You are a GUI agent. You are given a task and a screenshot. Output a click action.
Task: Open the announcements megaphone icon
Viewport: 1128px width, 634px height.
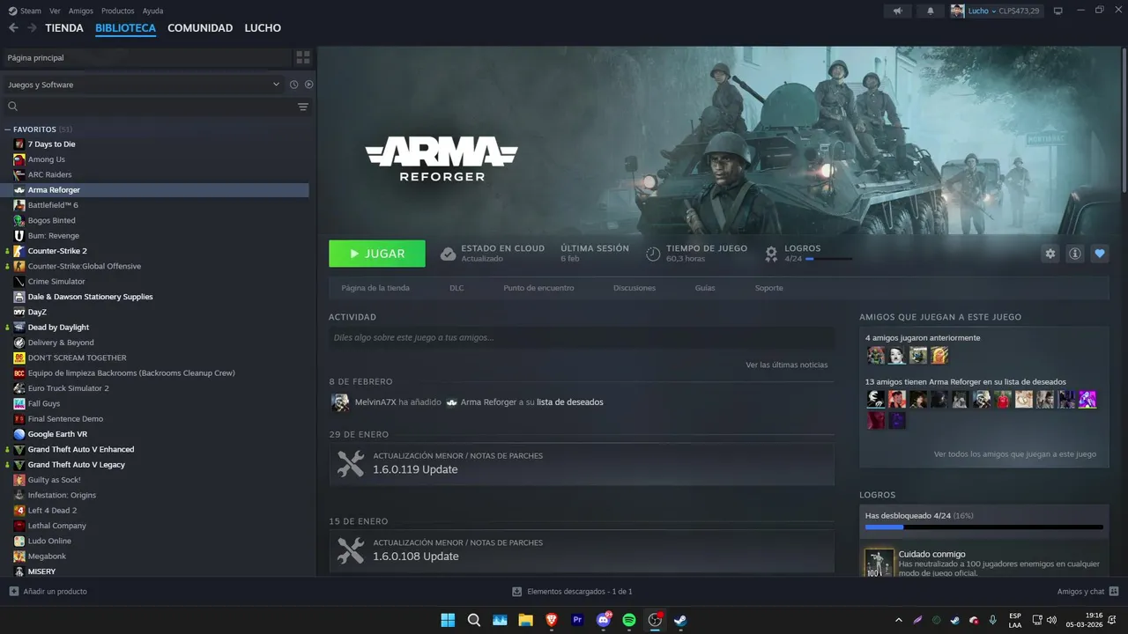897,11
